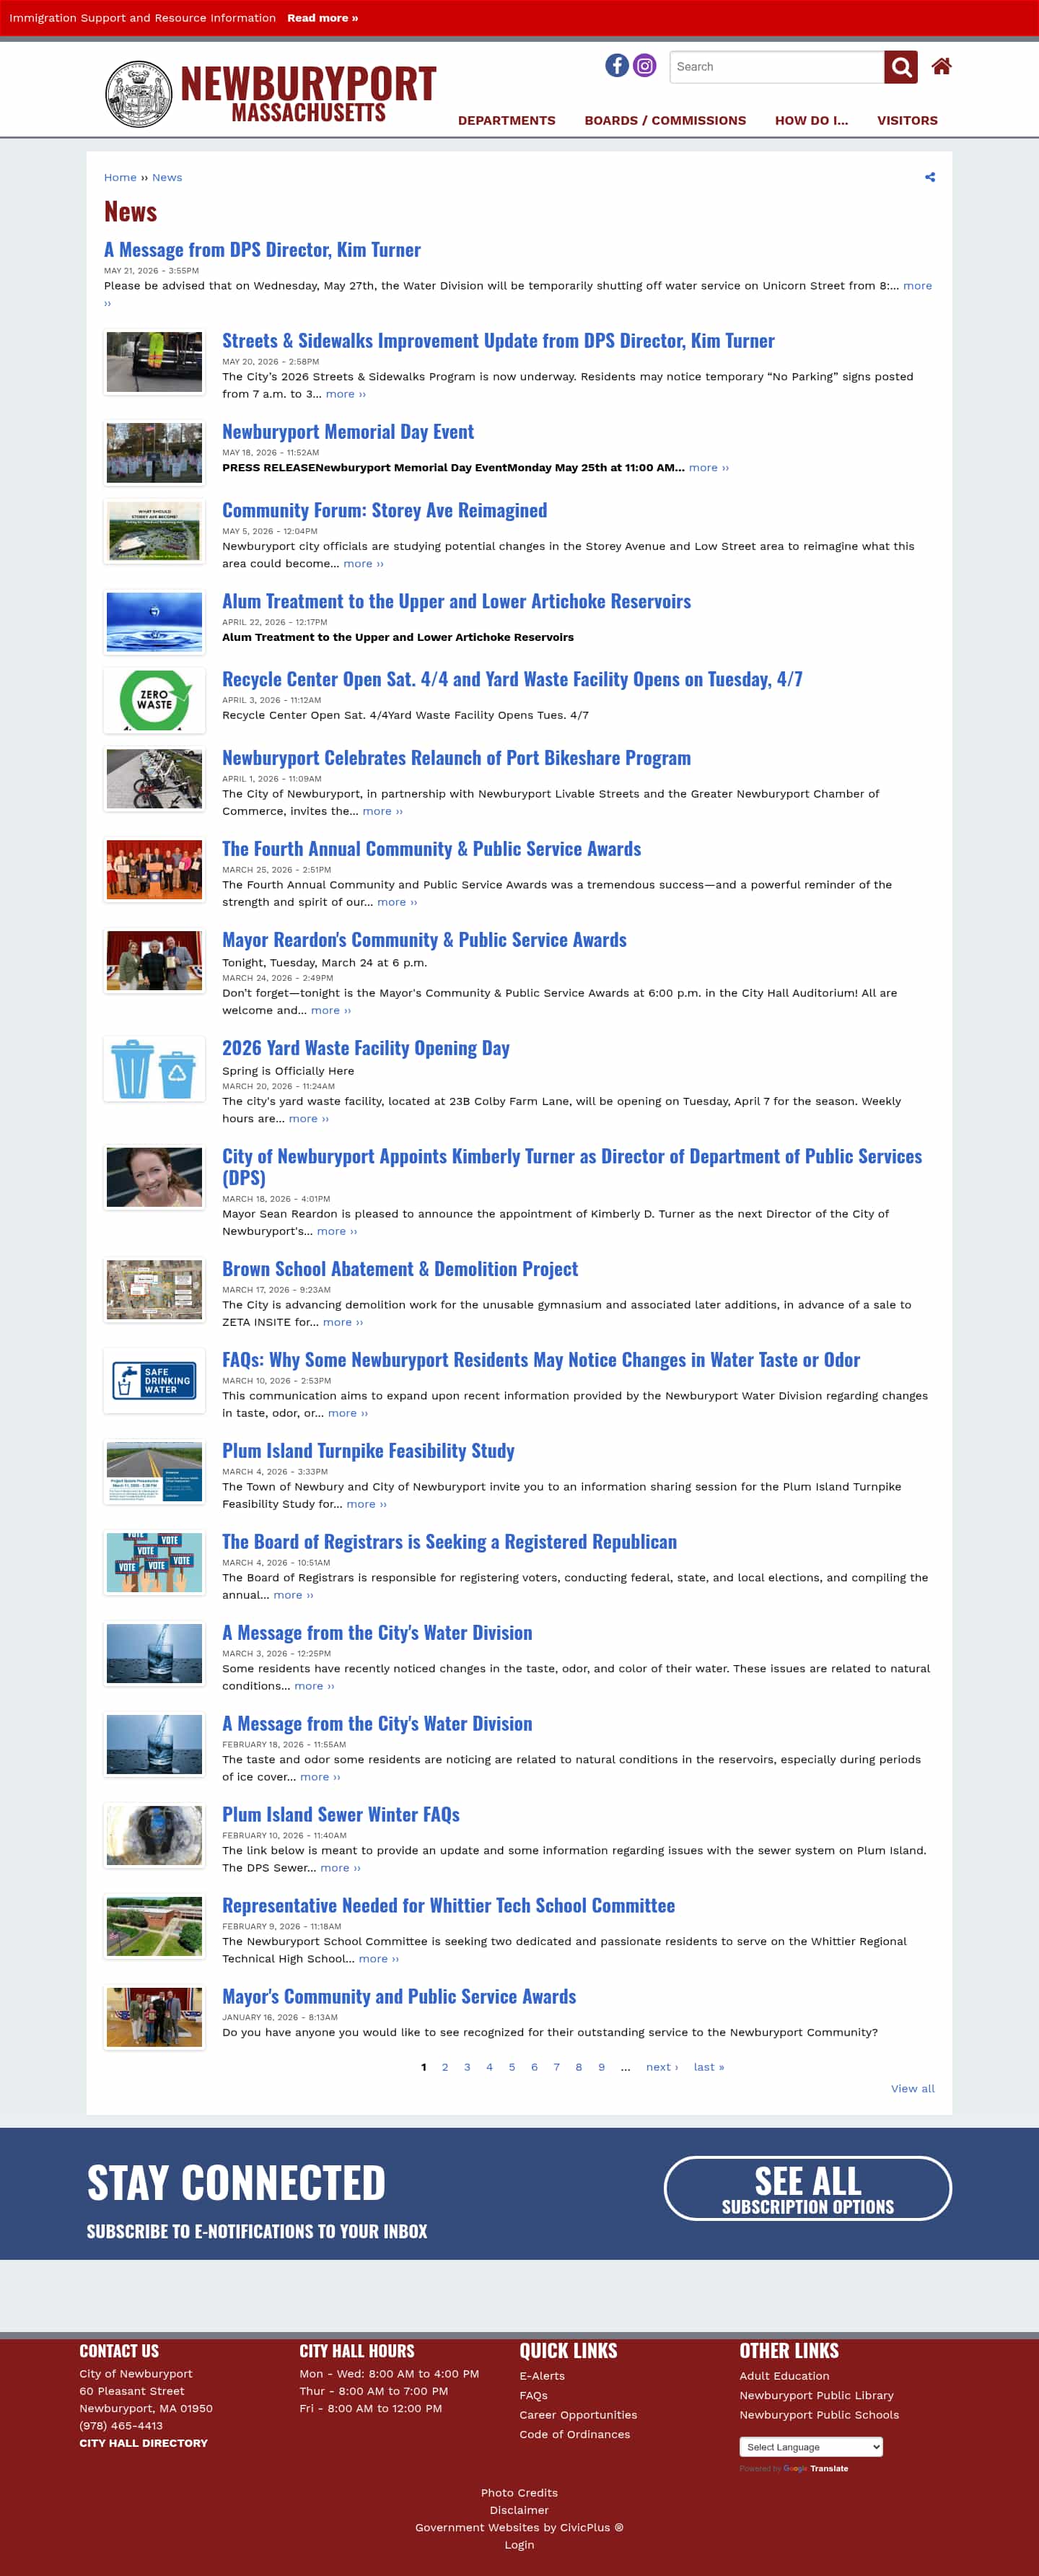This screenshot has height=2576, width=1039.
Task: Open the Departments menu
Action: pos(506,120)
